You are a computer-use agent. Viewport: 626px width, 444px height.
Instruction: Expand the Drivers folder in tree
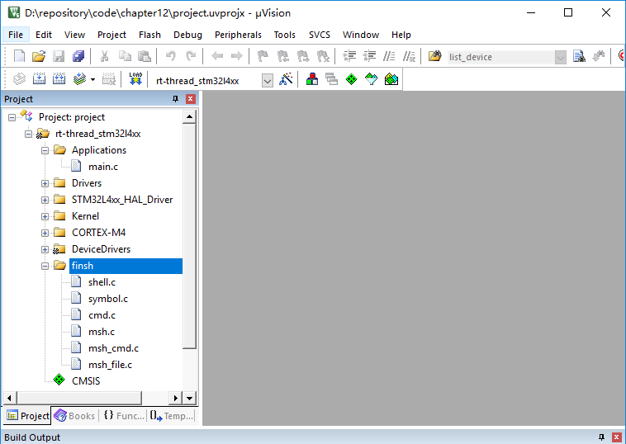click(x=45, y=183)
